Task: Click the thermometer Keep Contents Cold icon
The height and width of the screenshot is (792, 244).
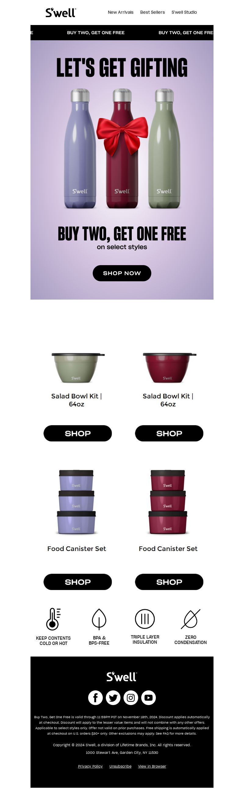Action: click(x=53, y=619)
